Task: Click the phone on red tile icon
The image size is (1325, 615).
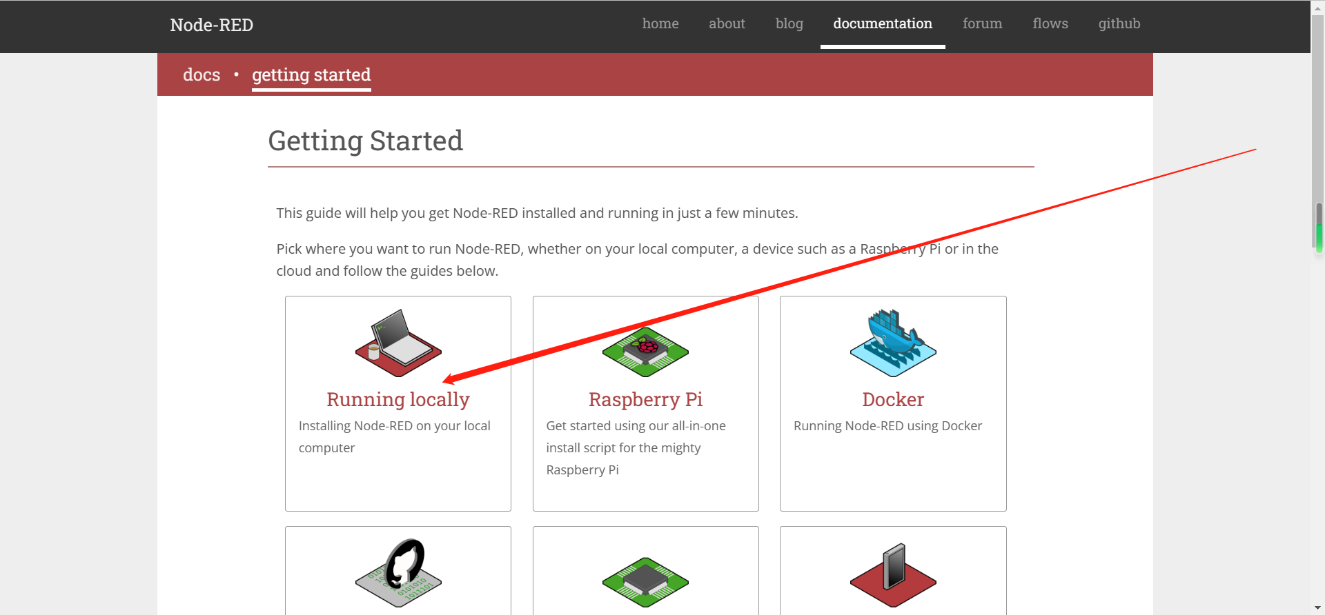Action: tap(893, 575)
